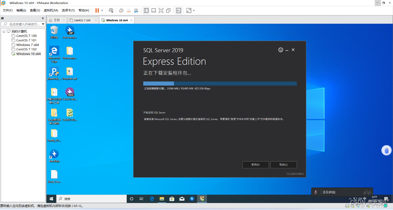Open Microsoft Store from the taskbar
This screenshot has height=210, width=393.
point(172,199)
